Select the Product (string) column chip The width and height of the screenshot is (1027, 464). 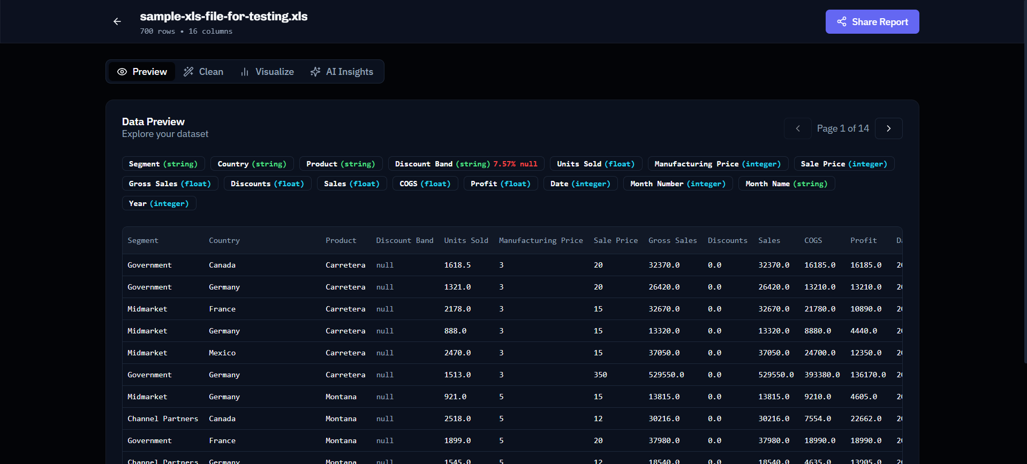click(341, 164)
